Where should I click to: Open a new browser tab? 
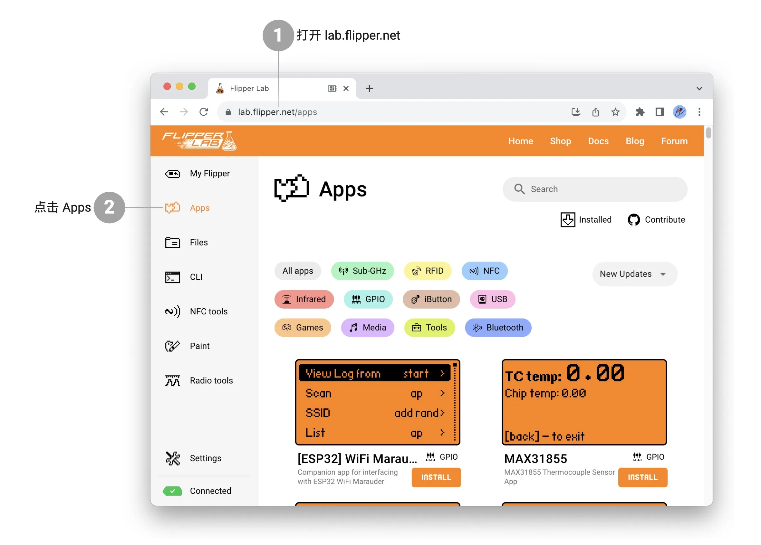(369, 88)
